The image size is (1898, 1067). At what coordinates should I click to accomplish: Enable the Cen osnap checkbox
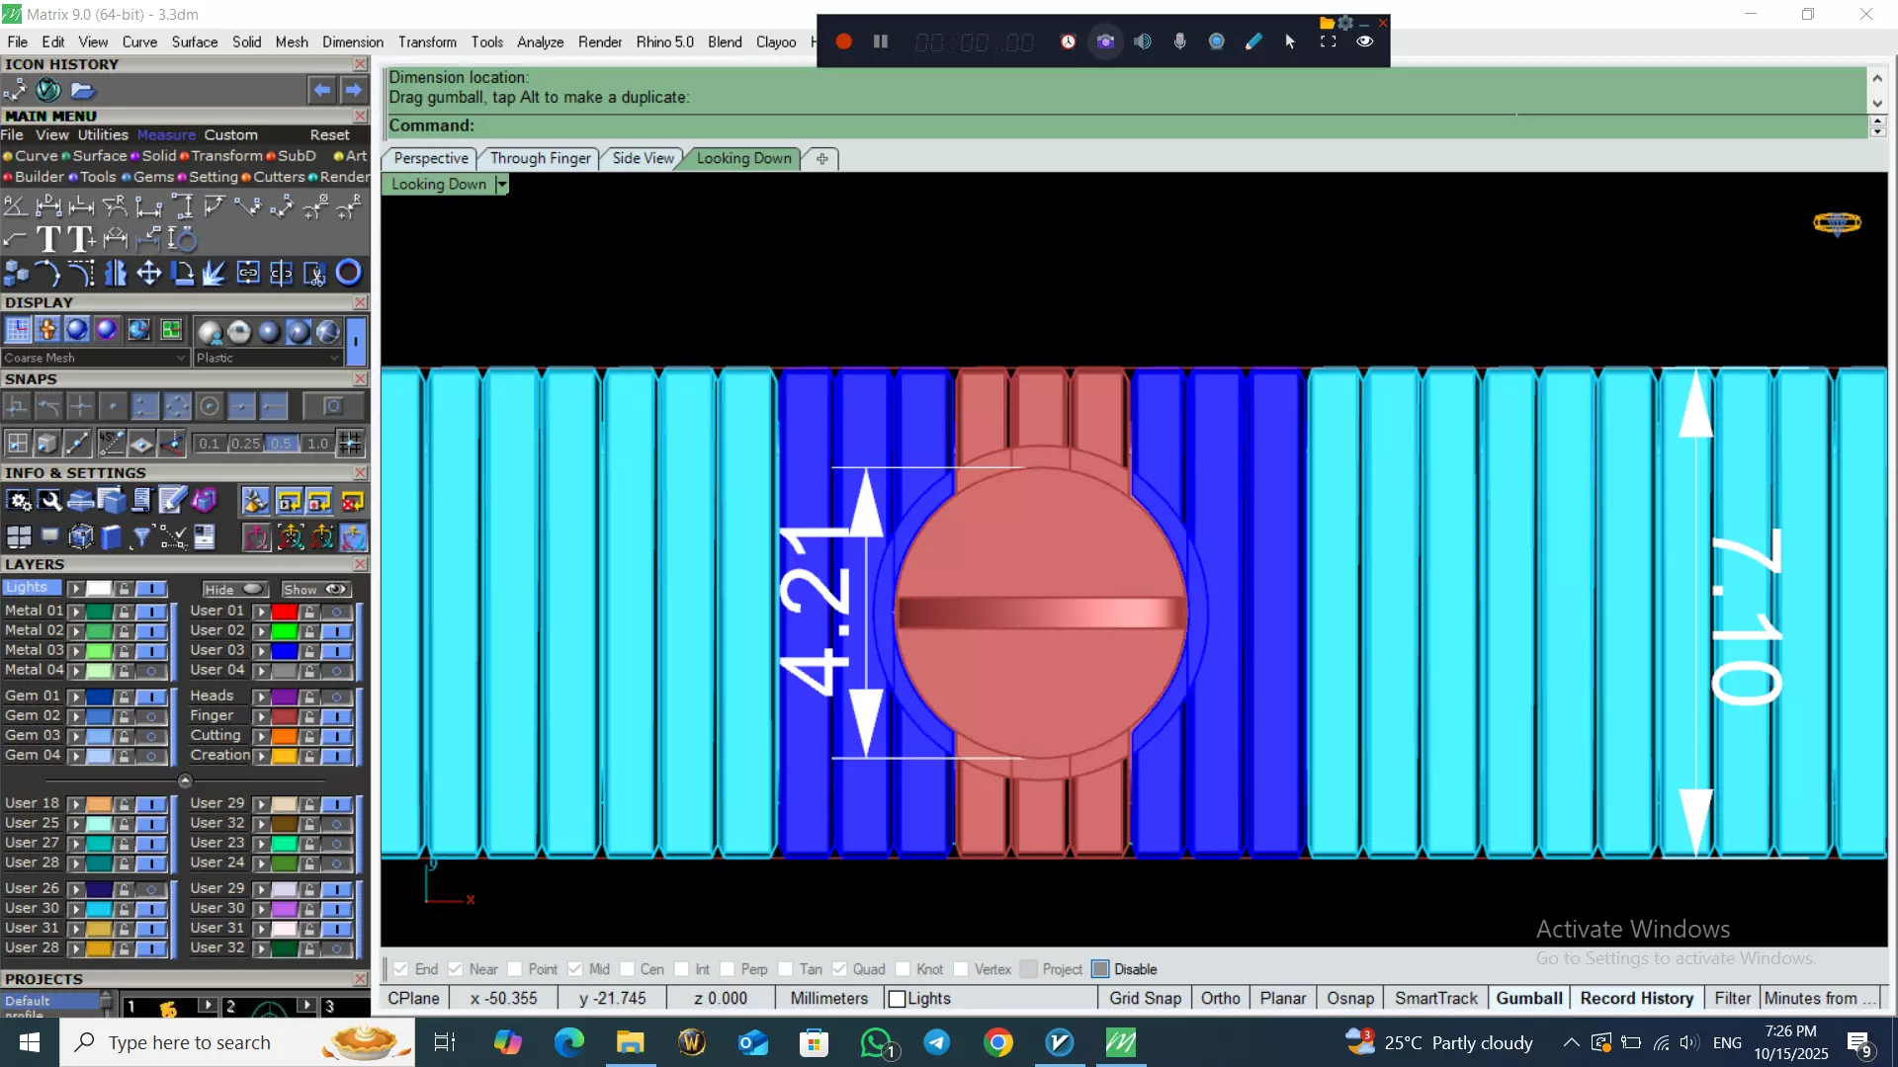tap(627, 969)
